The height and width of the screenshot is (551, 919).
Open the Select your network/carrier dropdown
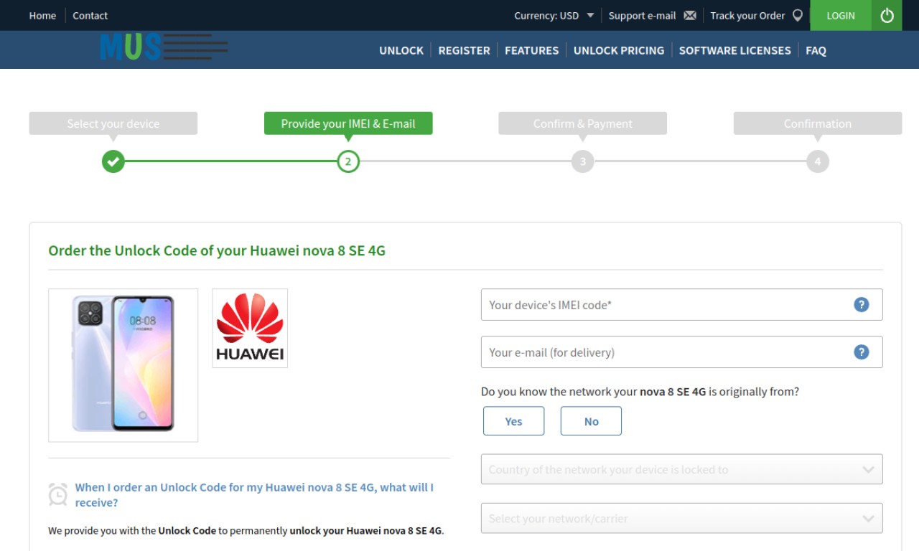click(x=682, y=518)
